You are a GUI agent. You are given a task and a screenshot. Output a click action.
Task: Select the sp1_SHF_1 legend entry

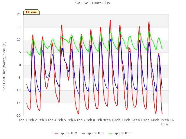point(93,133)
